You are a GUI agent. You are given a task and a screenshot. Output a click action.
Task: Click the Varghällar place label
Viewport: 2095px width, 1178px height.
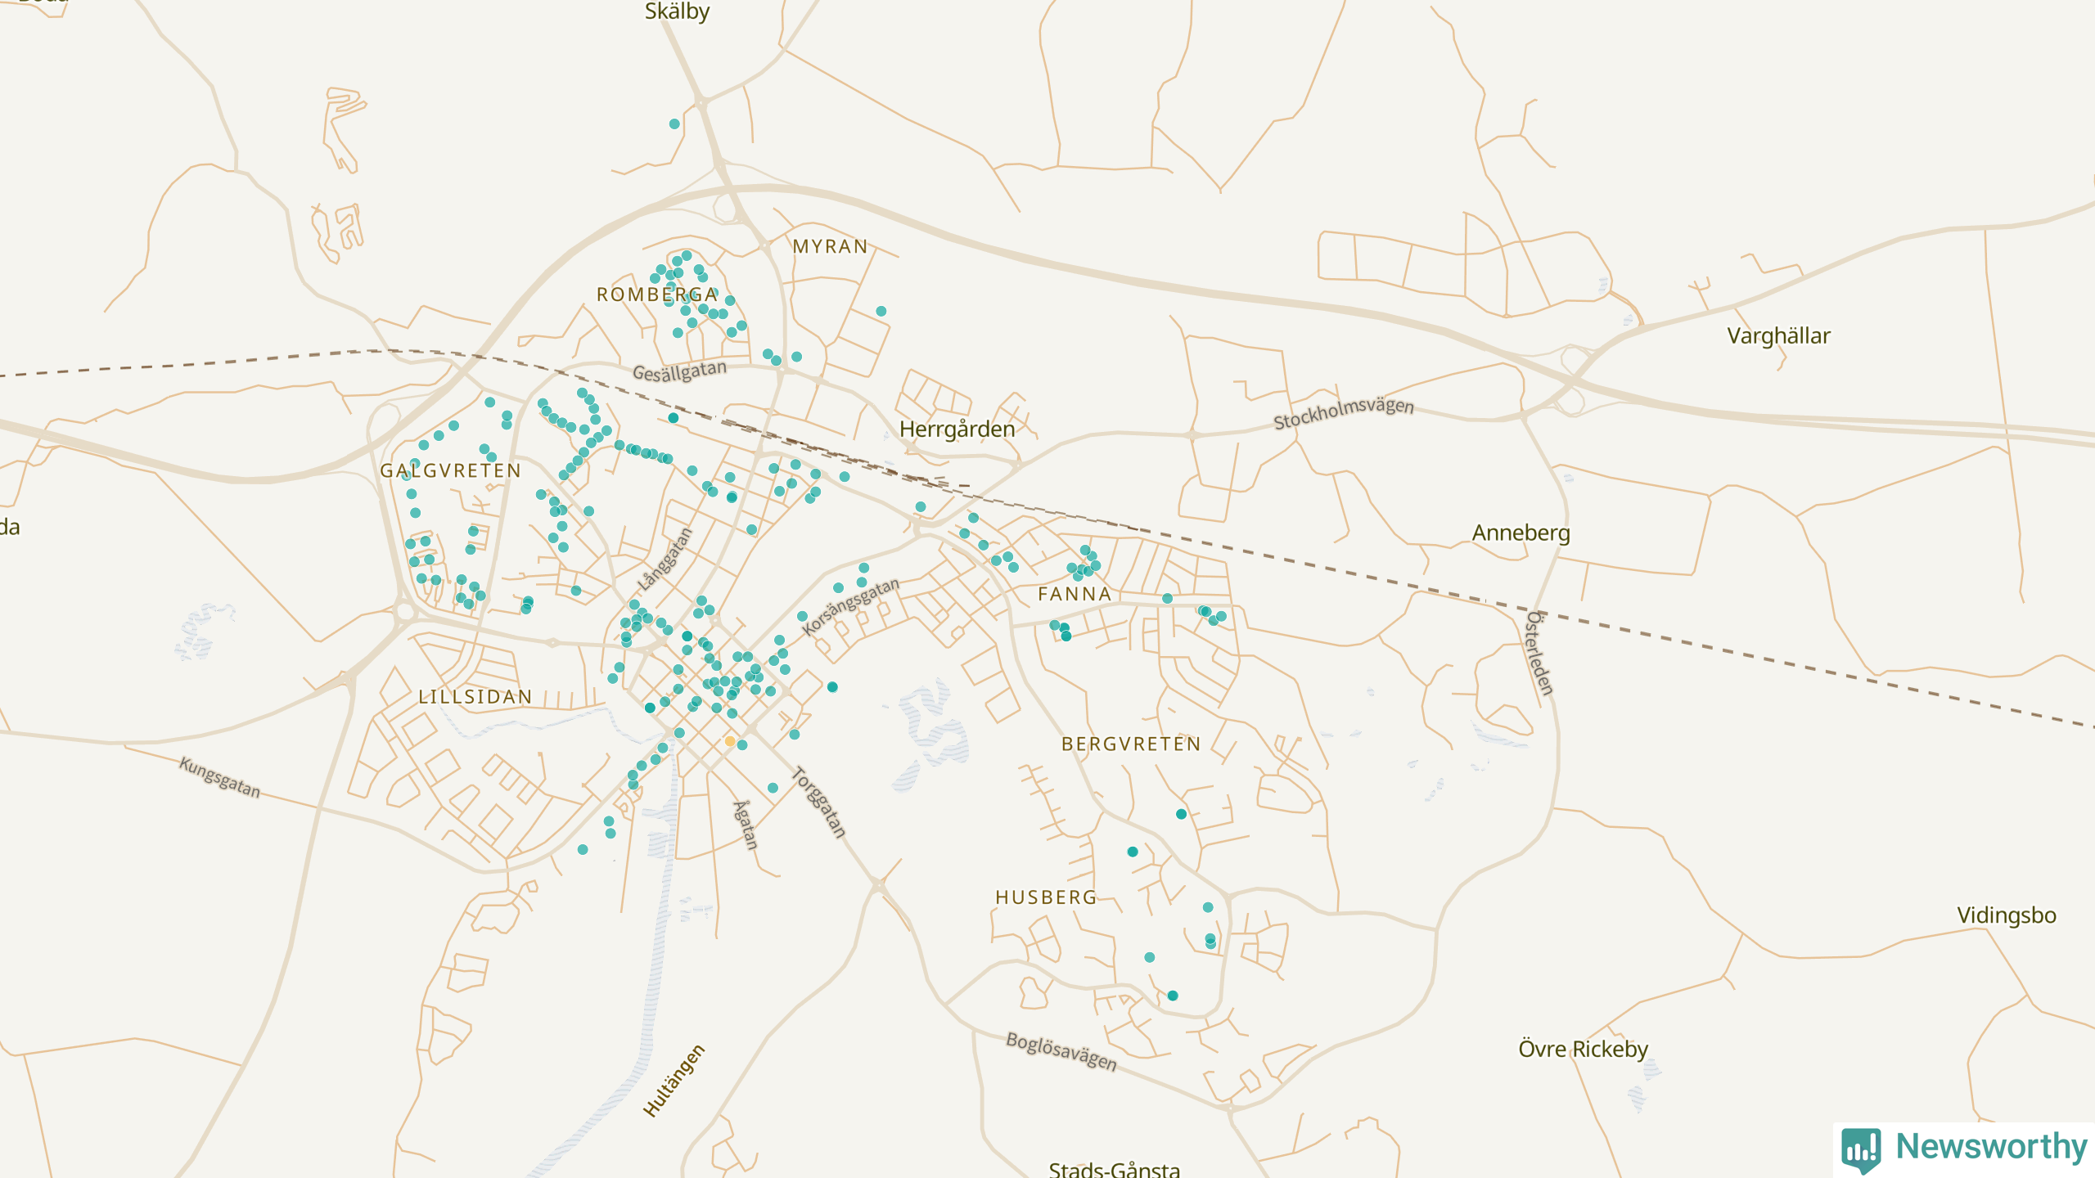(1778, 335)
